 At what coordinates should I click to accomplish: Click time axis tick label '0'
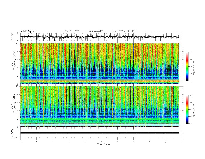coord(20,142)
